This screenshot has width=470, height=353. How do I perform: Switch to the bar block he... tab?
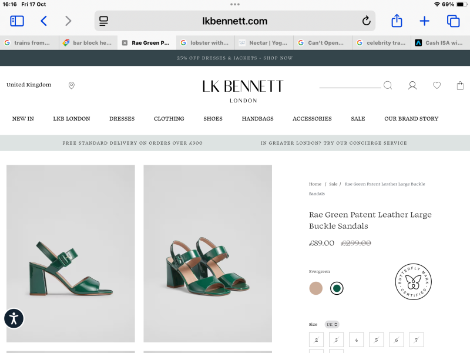coord(88,43)
